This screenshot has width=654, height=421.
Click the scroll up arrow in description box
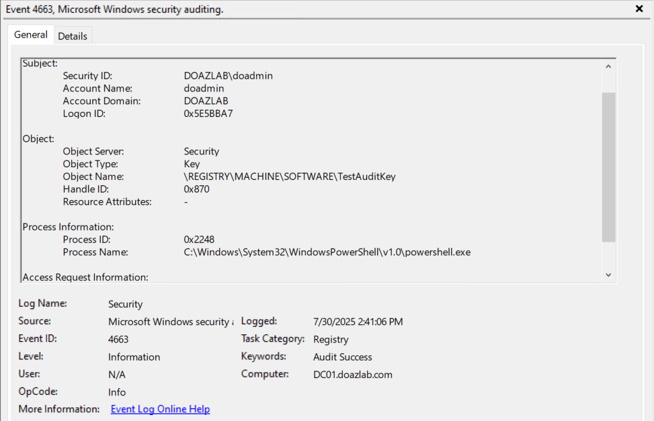click(608, 66)
